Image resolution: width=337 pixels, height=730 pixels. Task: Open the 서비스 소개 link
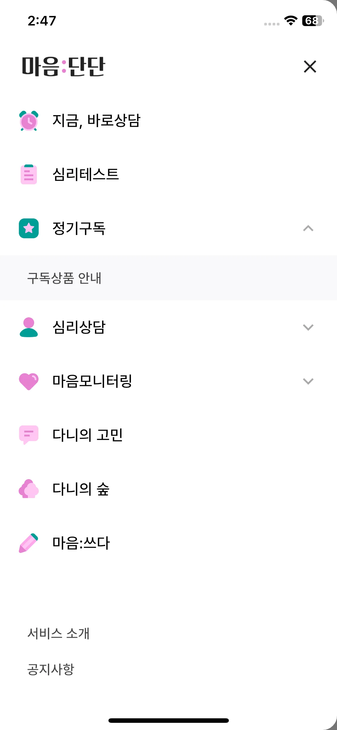58,633
